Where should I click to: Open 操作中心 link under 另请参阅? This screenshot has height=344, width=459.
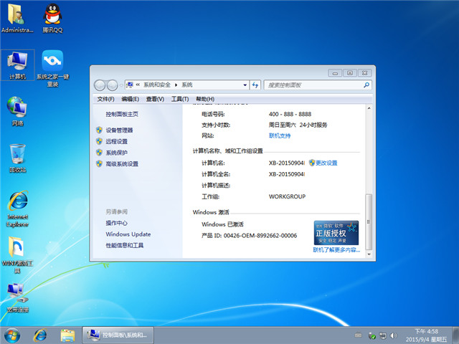tap(116, 223)
